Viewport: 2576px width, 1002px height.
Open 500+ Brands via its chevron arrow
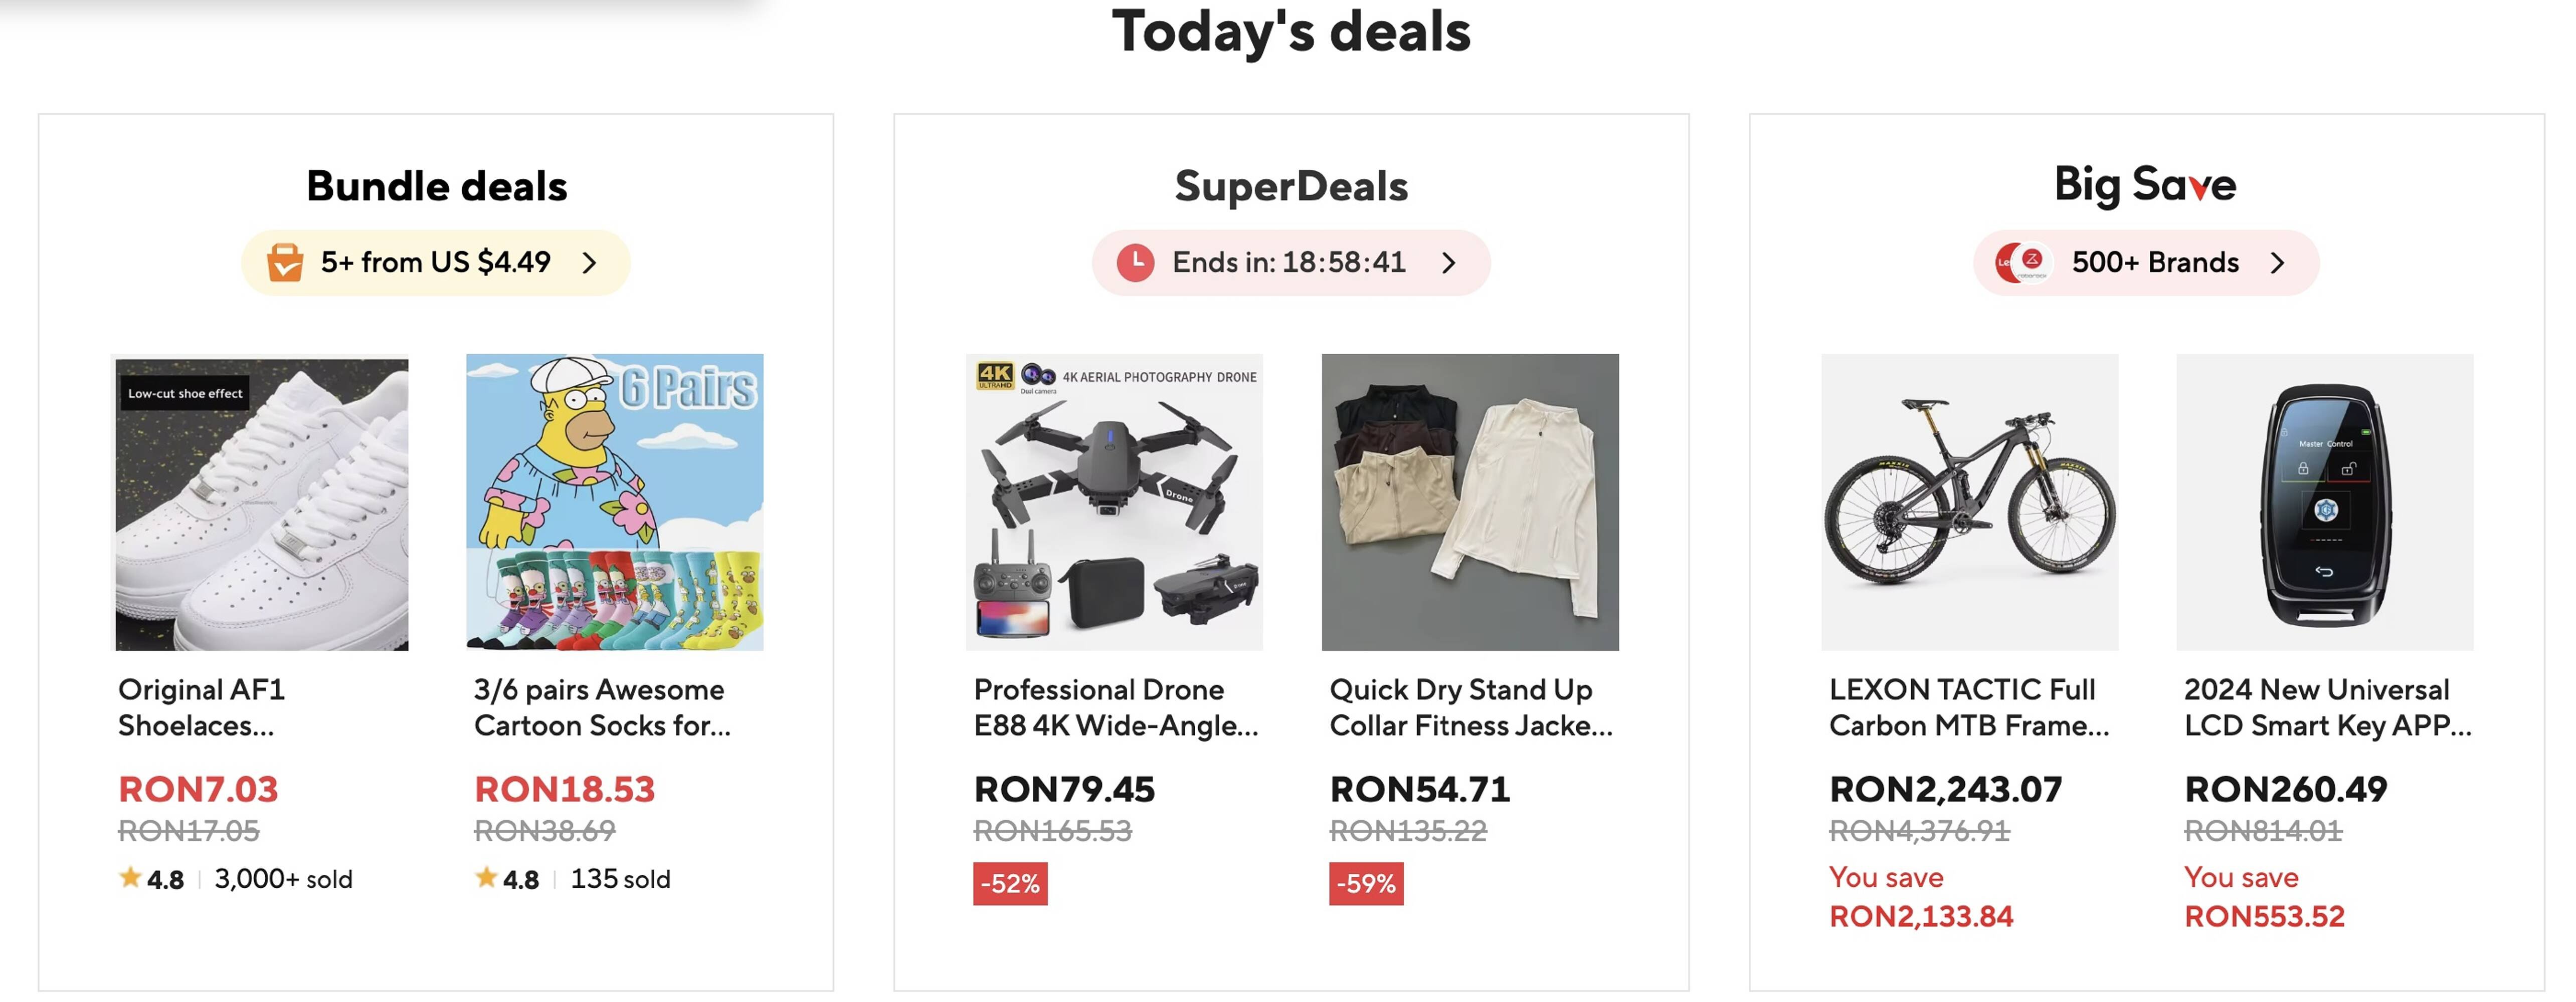(2278, 263)
